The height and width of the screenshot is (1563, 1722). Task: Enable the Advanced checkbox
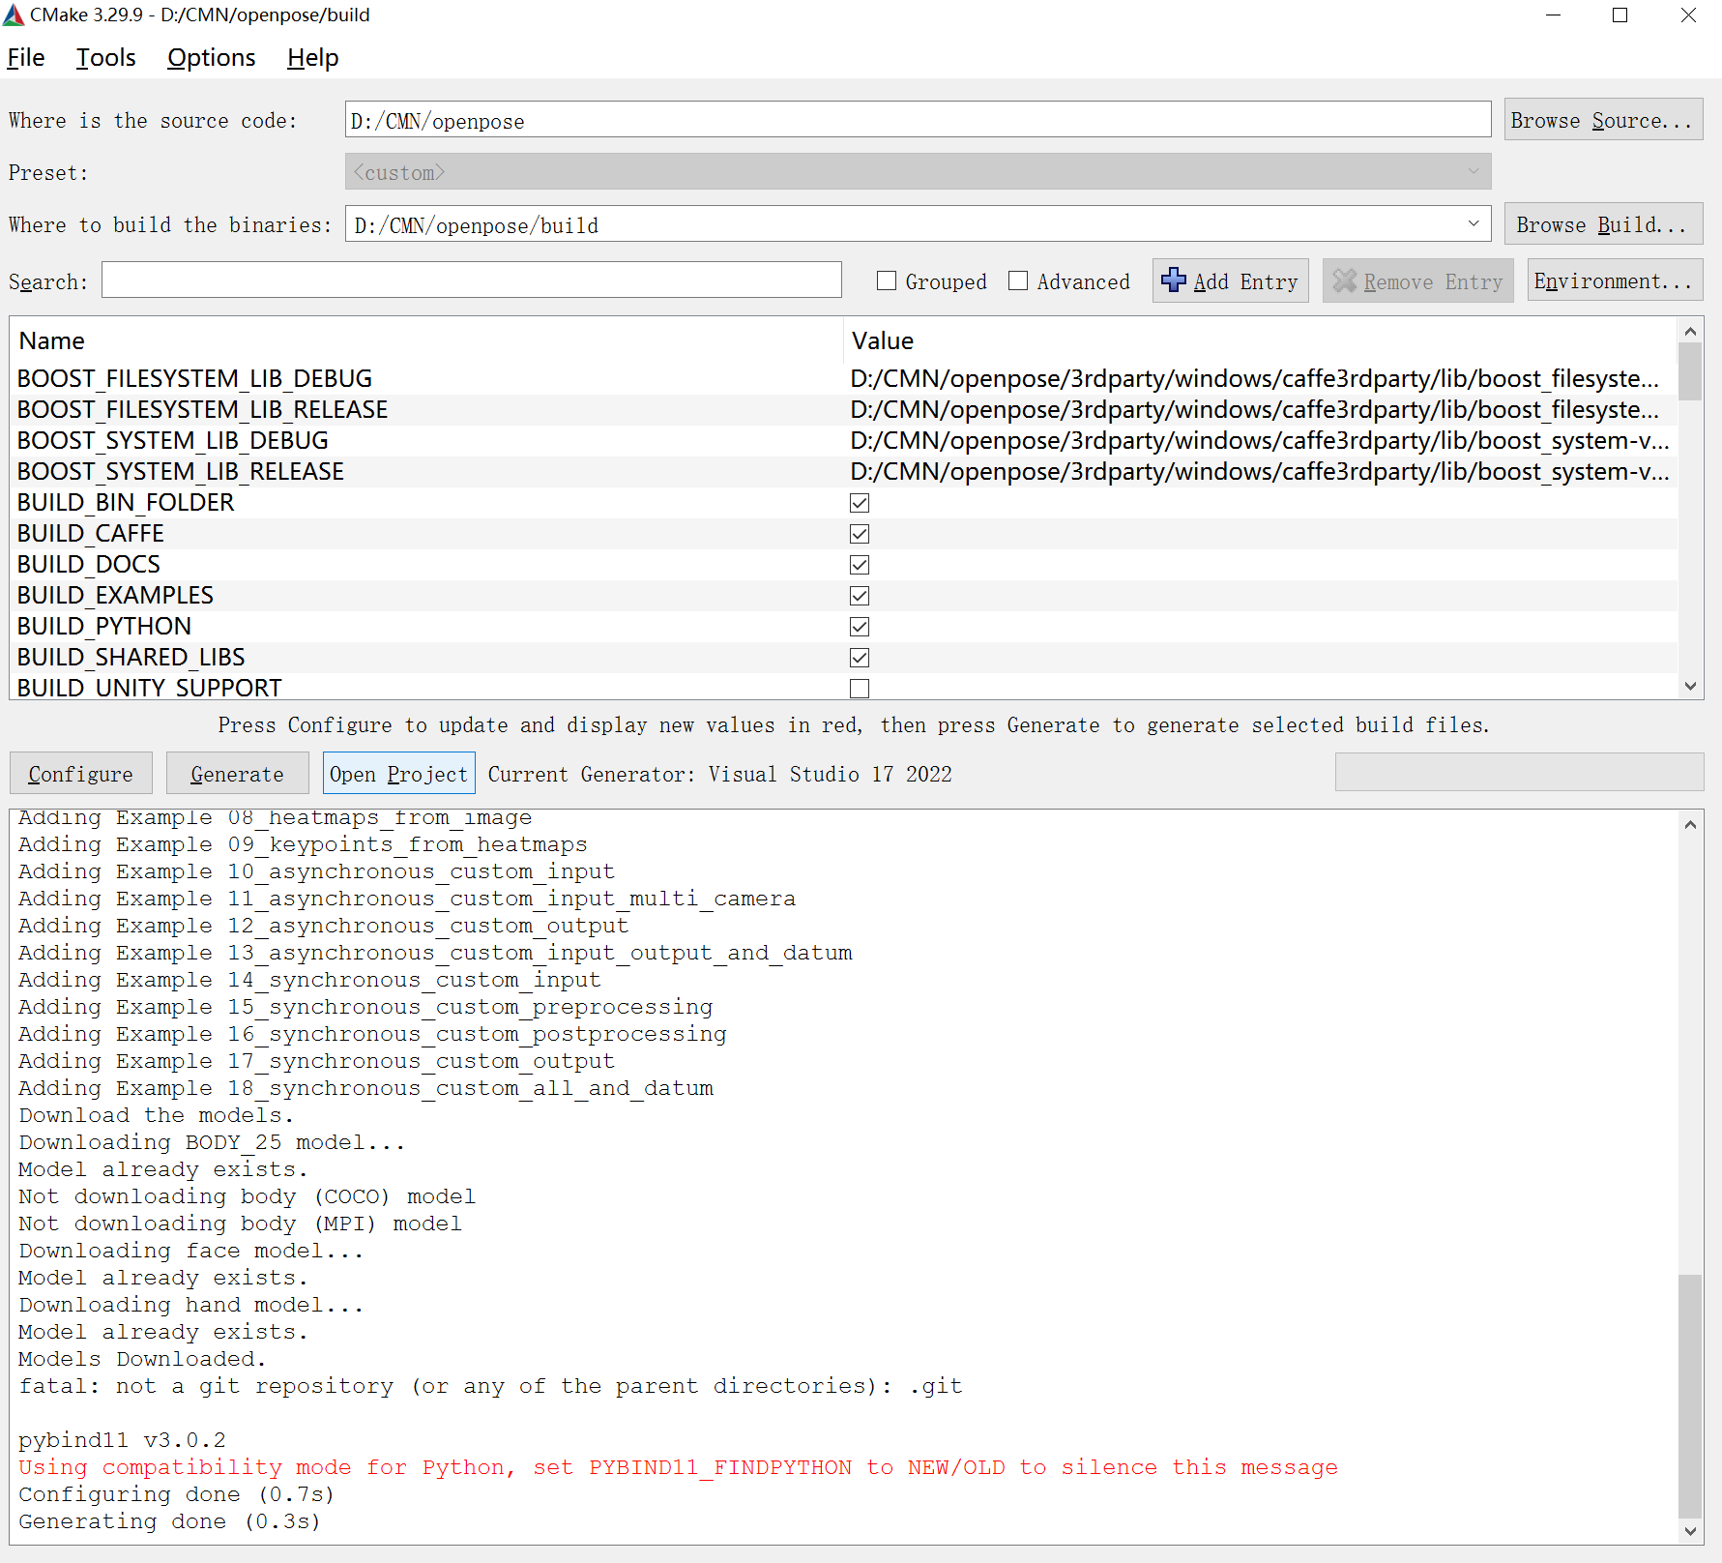coord(1019,280)
